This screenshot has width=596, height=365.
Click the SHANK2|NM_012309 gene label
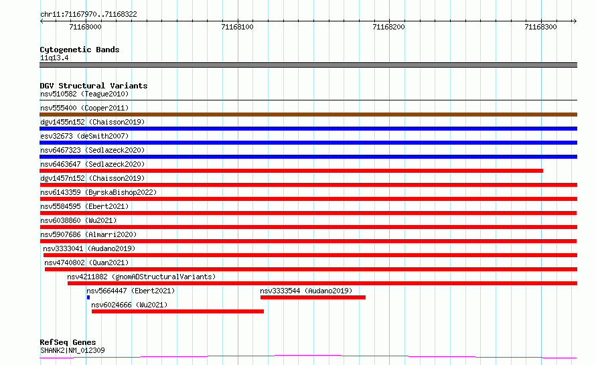point(72,350)
